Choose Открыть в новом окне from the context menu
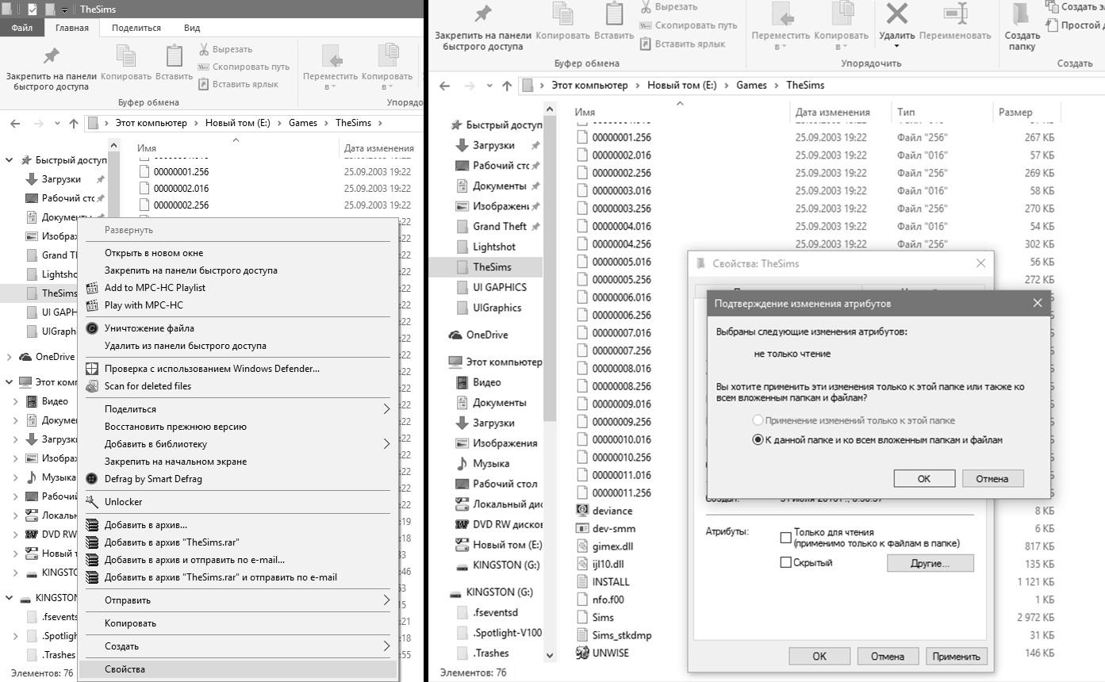Viewport: 1105px width, 682px height. click(x=238, y=253)
